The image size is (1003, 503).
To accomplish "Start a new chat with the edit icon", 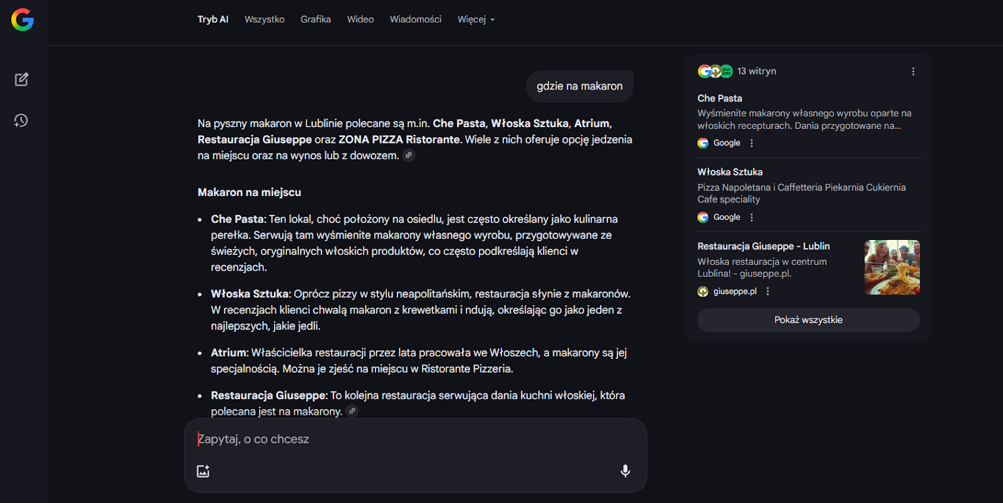I will [x=21, y=80].
